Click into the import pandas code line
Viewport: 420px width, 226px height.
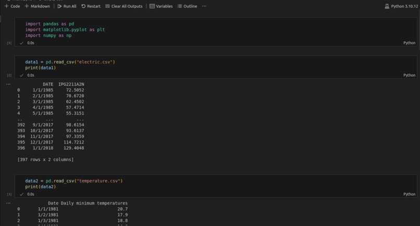coord(50,24)
